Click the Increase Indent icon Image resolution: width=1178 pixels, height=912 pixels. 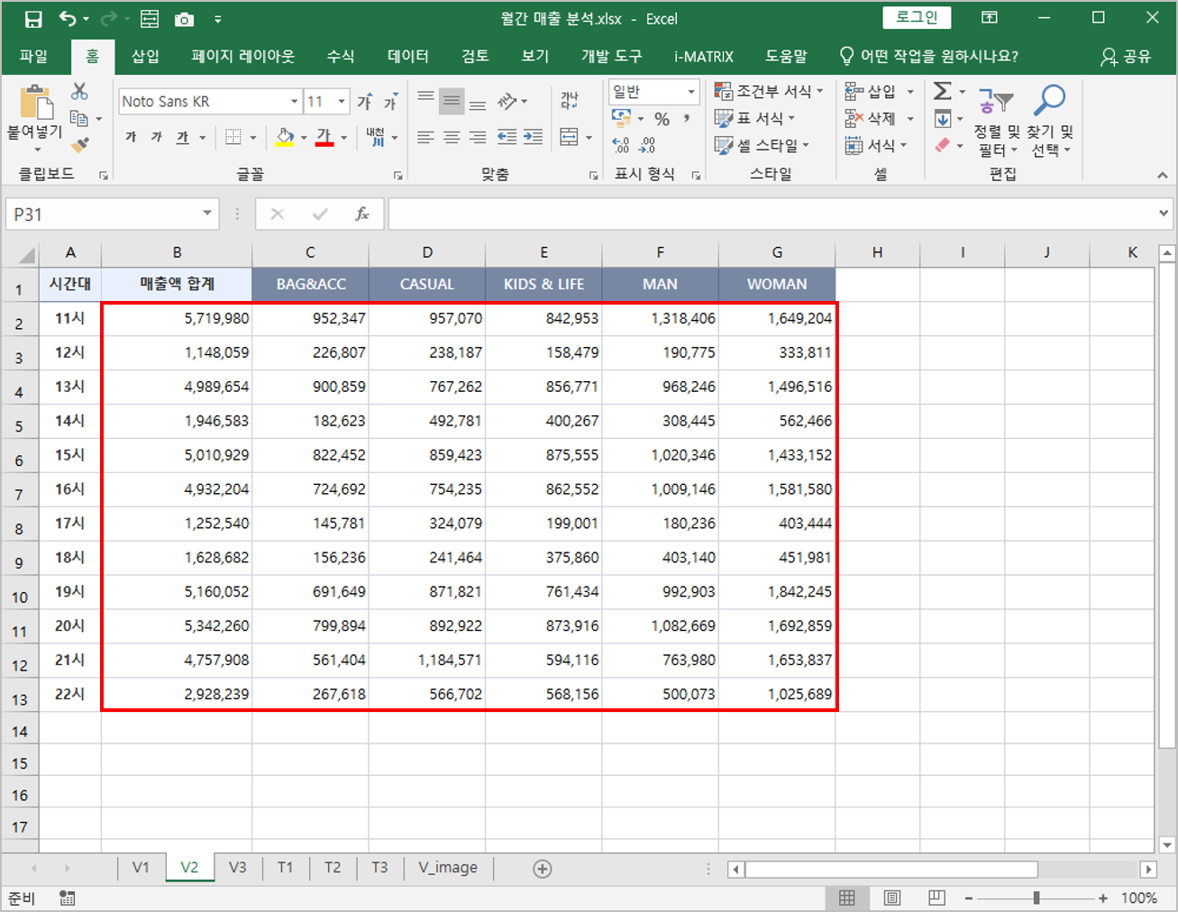(534, 137)
